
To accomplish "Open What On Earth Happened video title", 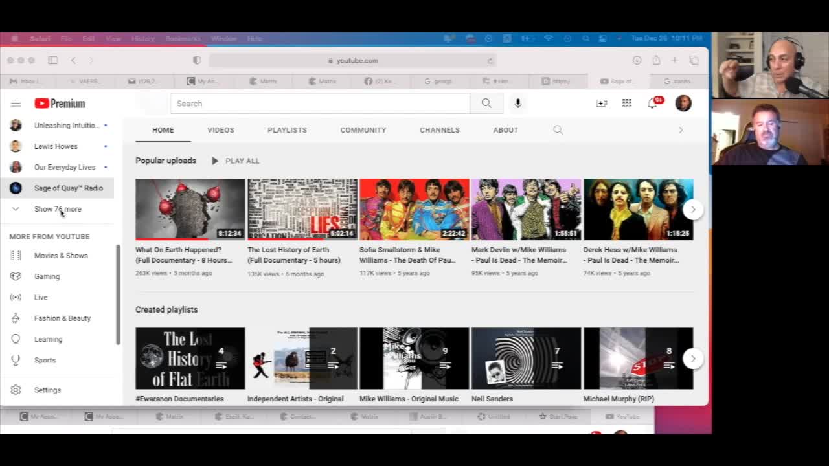I will point(184,255).
